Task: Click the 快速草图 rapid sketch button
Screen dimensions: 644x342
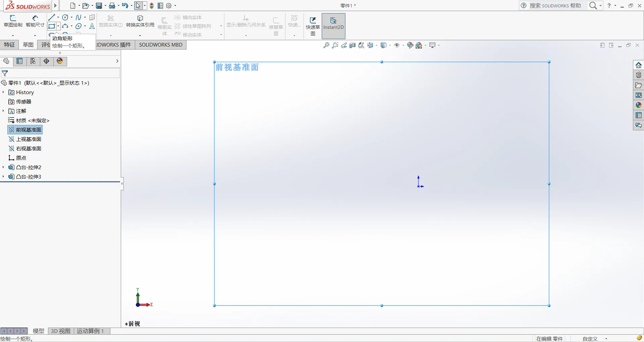Action: (313, 26)
